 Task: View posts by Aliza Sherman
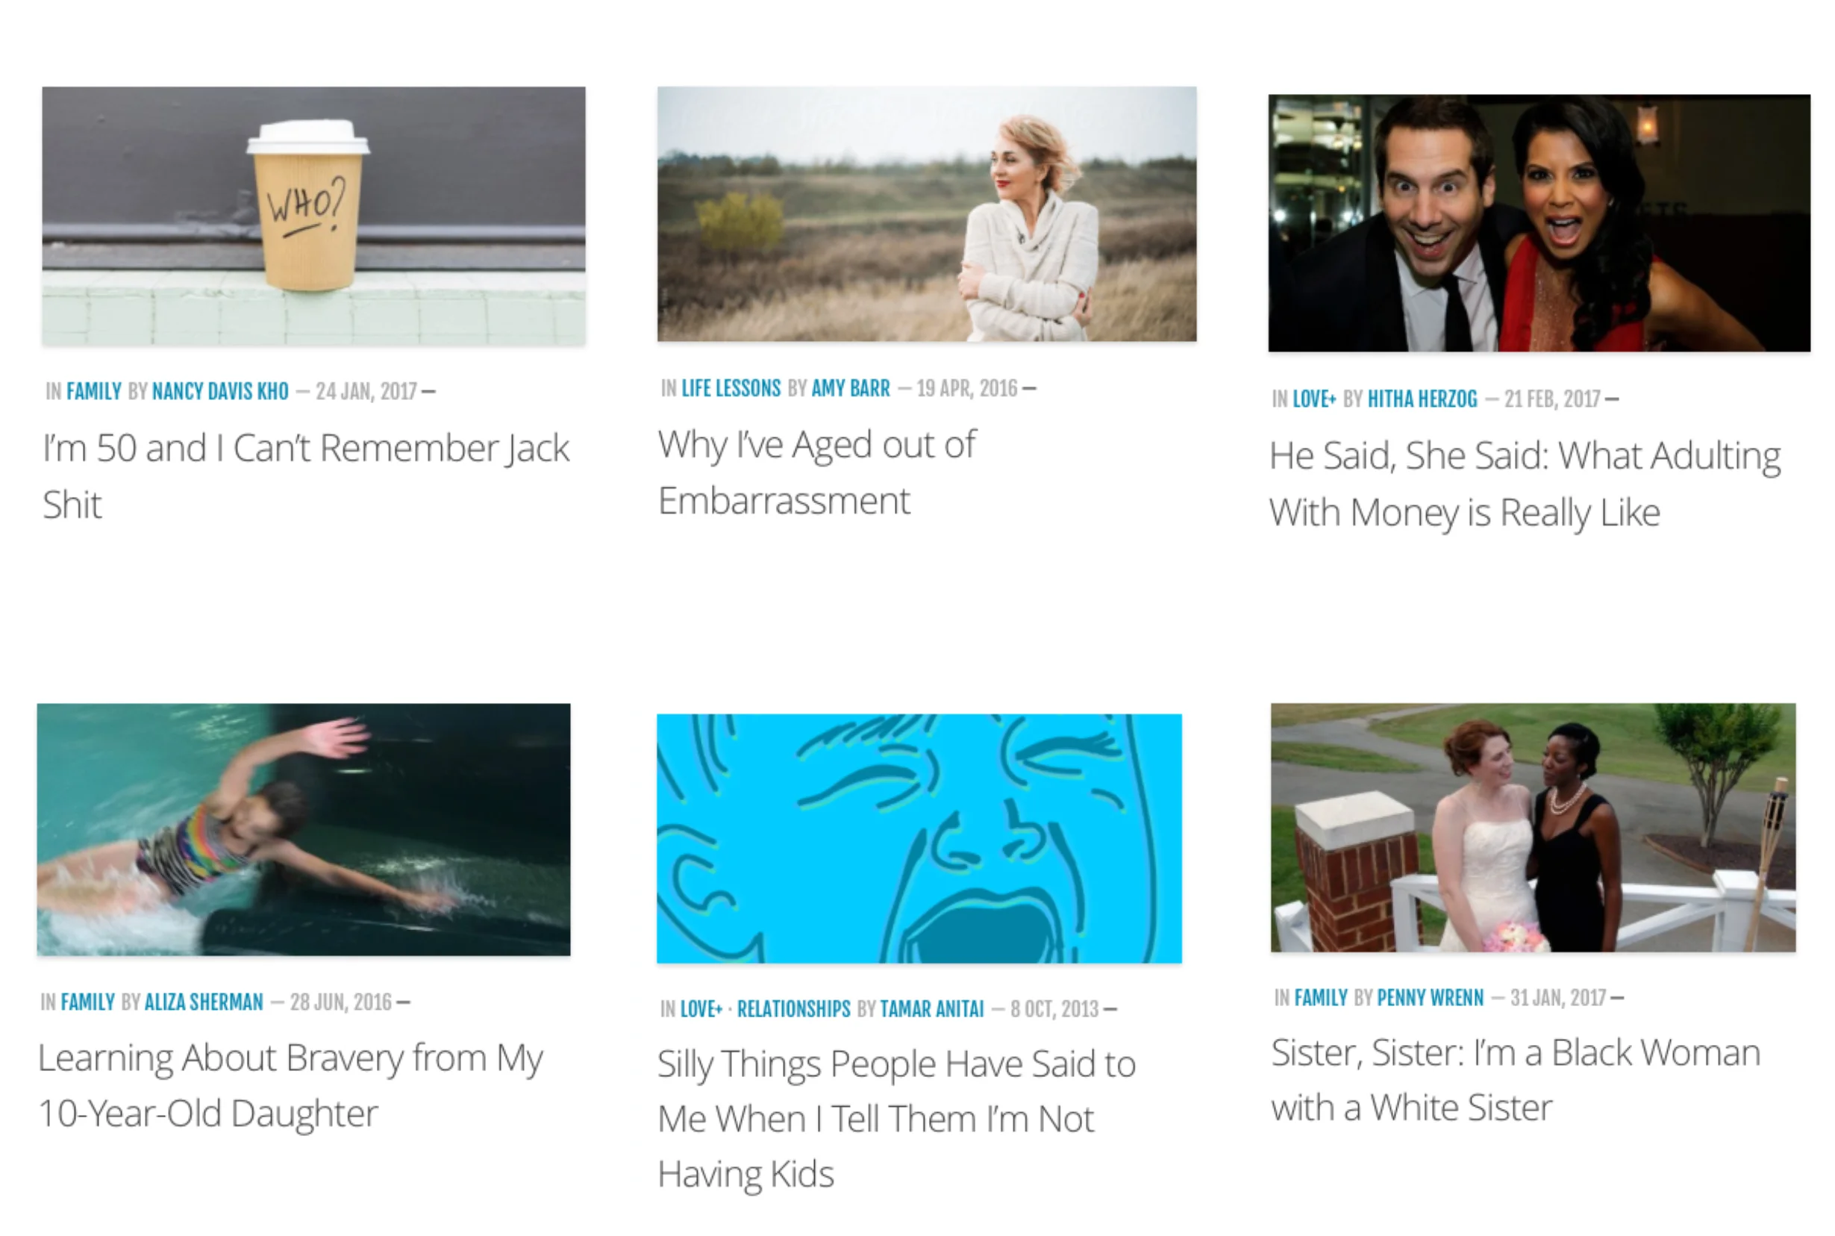click(x=203, y=1002)
